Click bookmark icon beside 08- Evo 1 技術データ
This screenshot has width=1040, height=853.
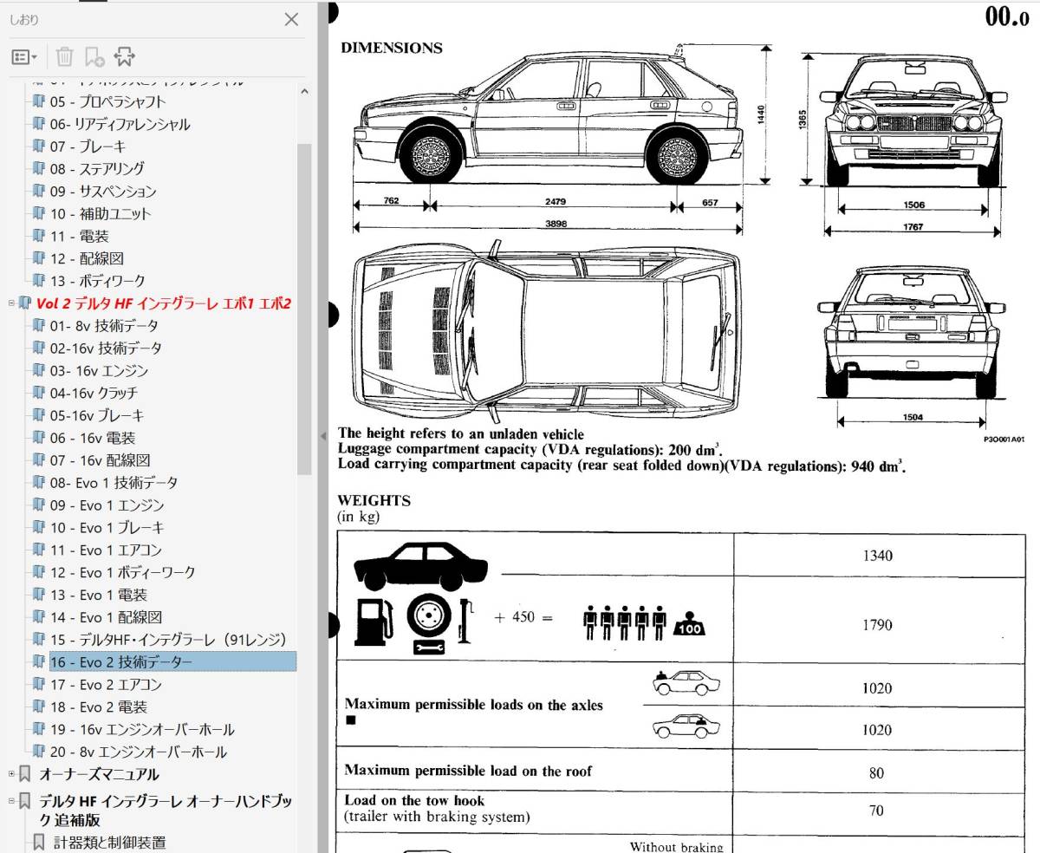(38, 483)
